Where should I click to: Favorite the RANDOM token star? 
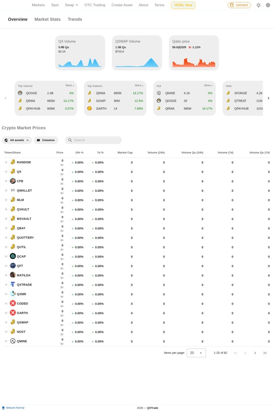click(x=6, y=162)
